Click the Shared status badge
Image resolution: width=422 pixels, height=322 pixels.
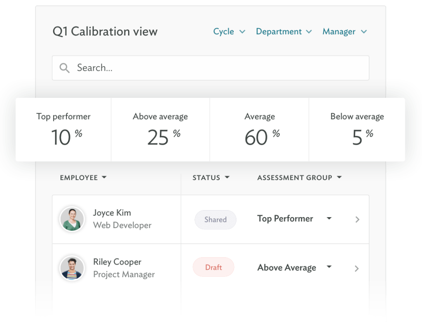coord(216,220)
